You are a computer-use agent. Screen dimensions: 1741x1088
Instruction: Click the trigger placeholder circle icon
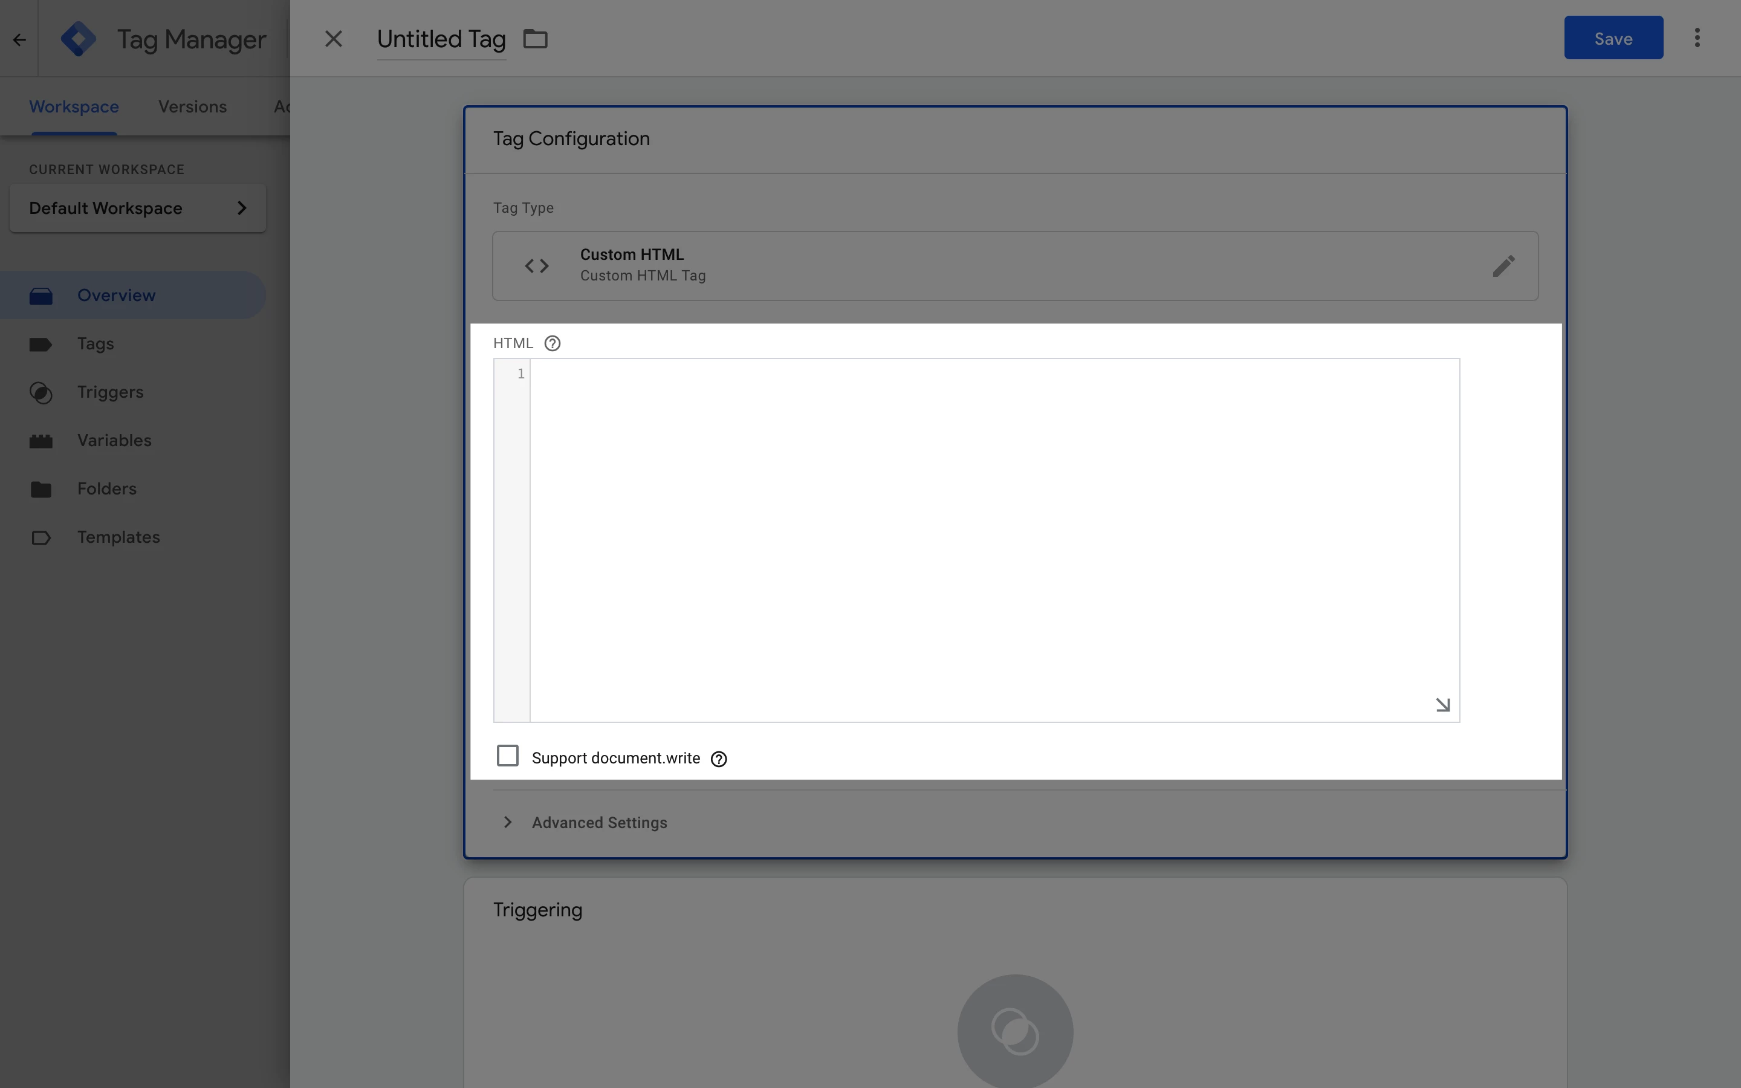pyautogui.click(x=1014, y=1031)
